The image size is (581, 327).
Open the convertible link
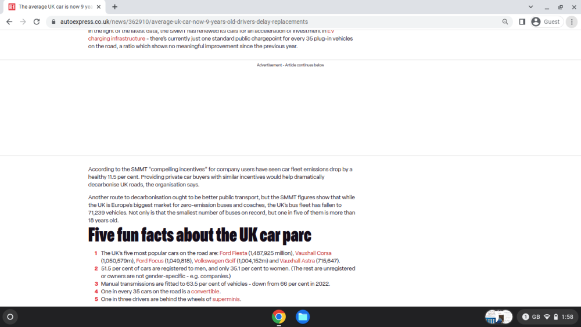pyautogui.click(x=205, y=292)
